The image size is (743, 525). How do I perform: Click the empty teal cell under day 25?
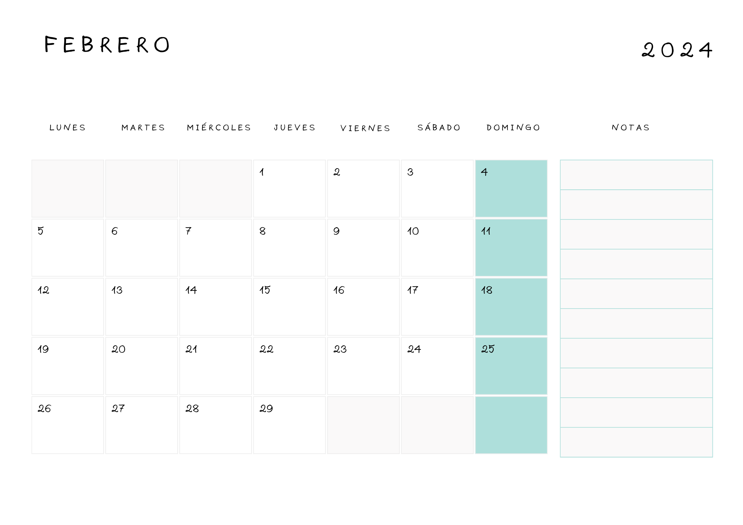pos(511,425)
